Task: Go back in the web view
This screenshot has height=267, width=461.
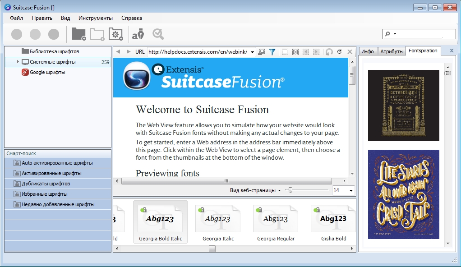Action: [118, 52]
